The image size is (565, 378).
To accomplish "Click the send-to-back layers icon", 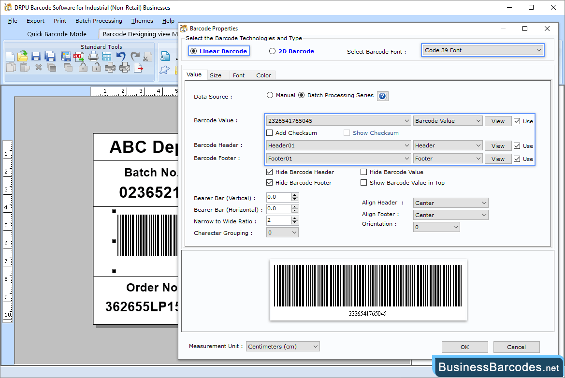I will [x=68, y=67].
